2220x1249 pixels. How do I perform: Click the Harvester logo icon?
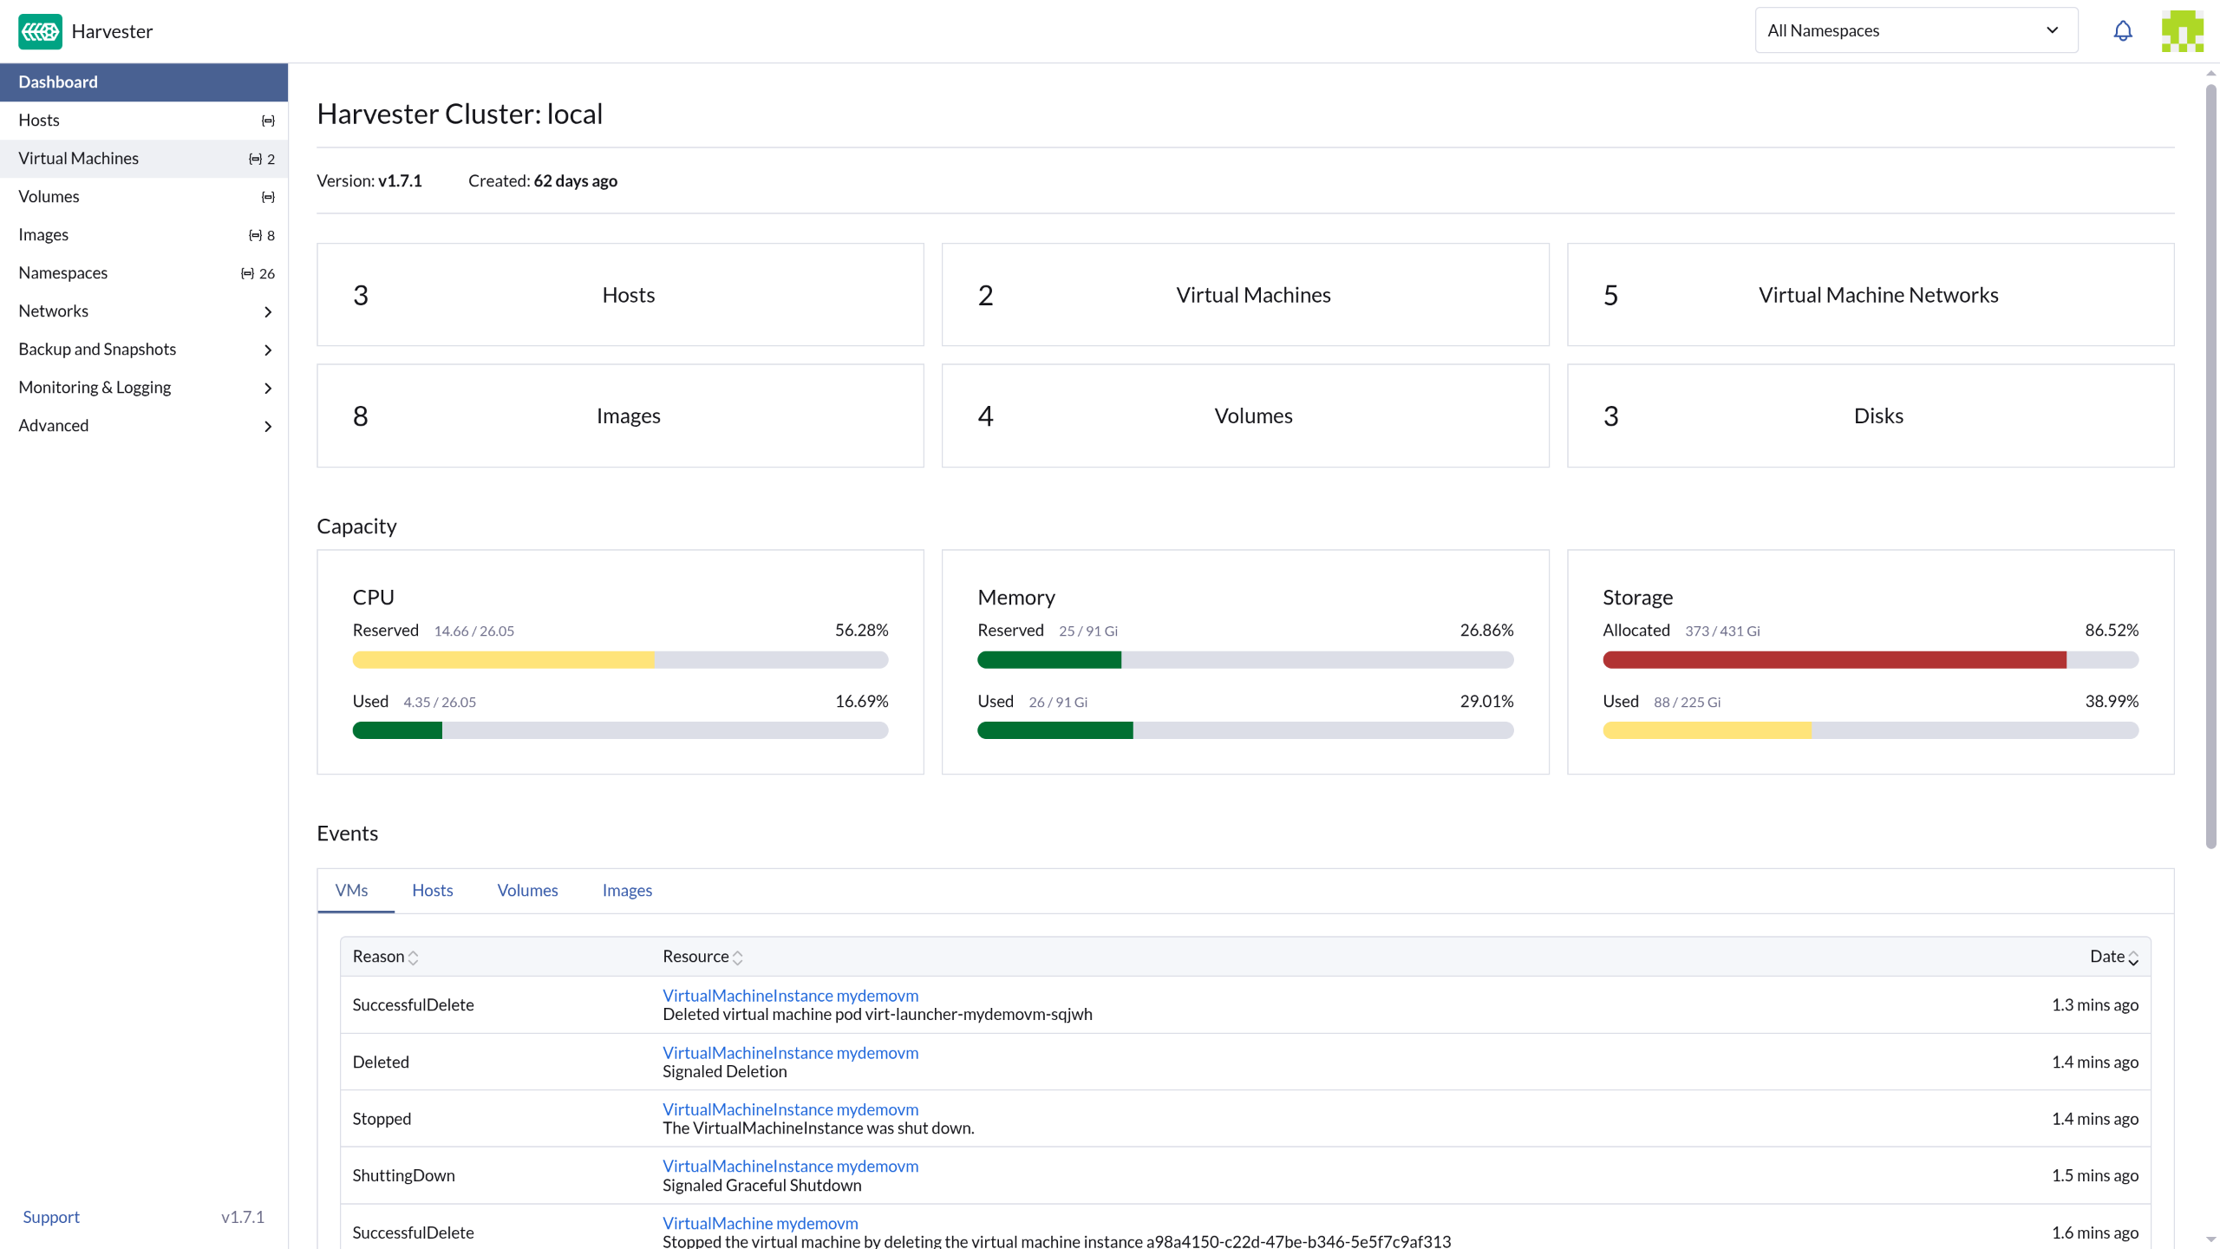pos(40,31)
